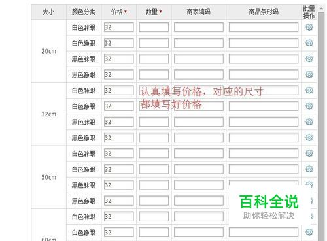Edit the price of 20cm 黑色静眼
Viewport: 327px width, 241px height.
coord(119,74)
